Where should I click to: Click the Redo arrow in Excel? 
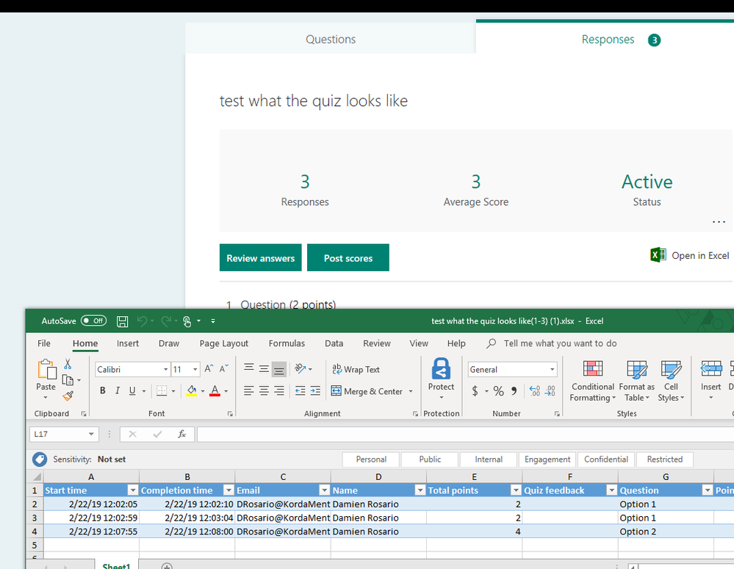[166, 321]
